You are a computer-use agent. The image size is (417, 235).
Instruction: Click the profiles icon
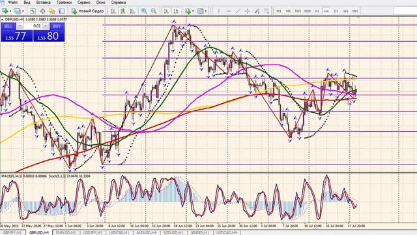coord(18,11)
